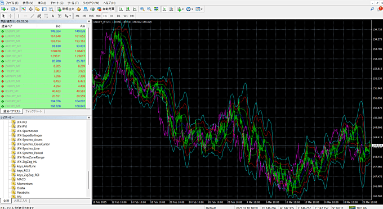Open the chart templates dropdown
This screenshot has height=209, width=383.
point(202,9)
